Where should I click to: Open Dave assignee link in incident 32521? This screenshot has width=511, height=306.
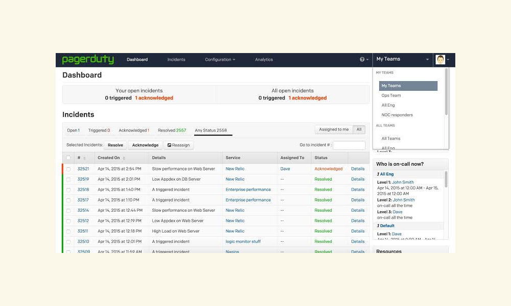[x=285, y=169]
